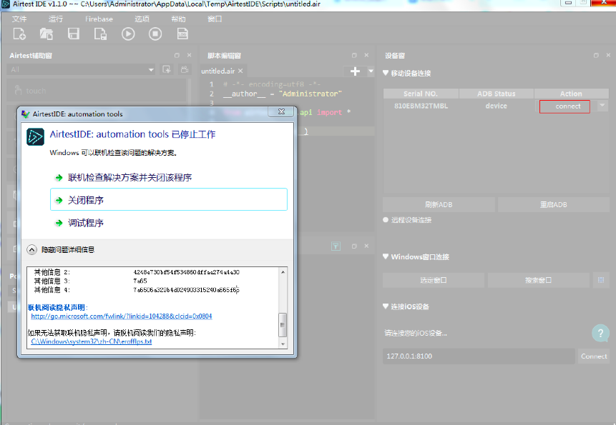Open the erofflps.txt local privacy link
The width and height of the screenshot is (616, 425).
tap(91, 341)
